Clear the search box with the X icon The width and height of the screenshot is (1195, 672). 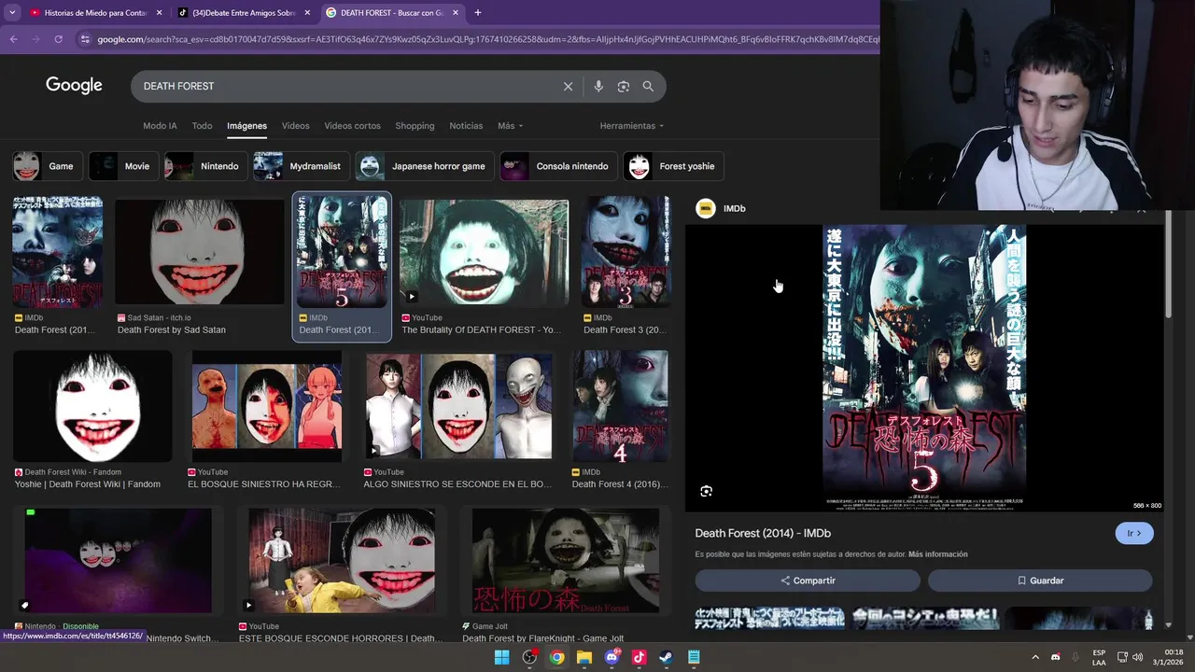point(568,86)
